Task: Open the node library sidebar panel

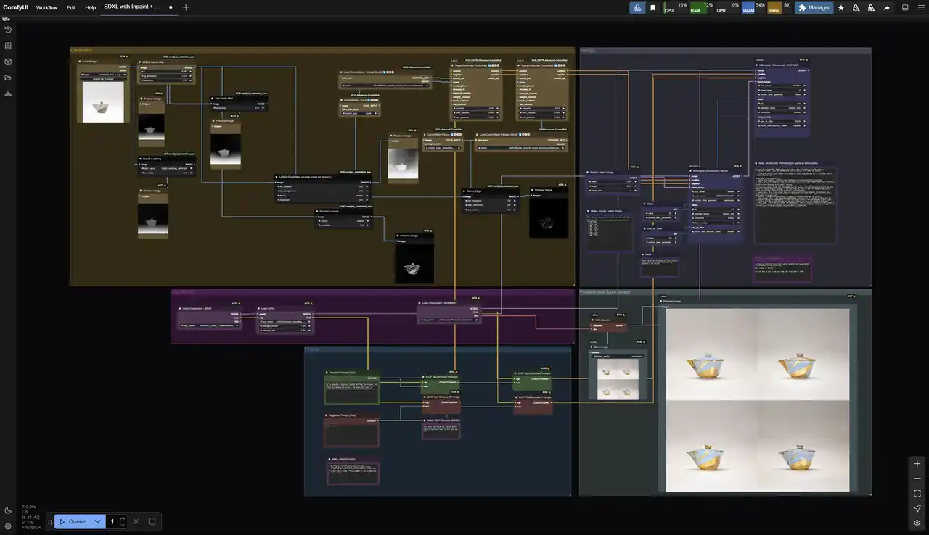Action: (x=8, y=46)
